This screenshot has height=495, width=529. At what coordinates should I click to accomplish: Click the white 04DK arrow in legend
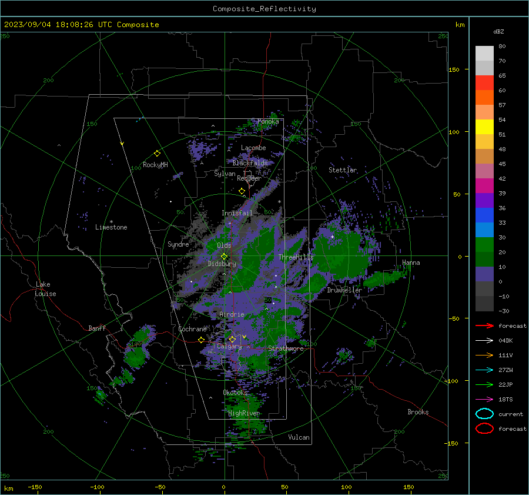(484, 341)
